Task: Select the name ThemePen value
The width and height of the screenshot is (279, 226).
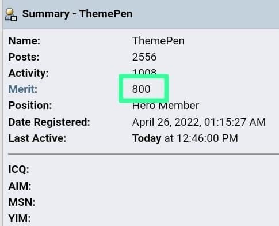Action: click(x=158, y=41)
